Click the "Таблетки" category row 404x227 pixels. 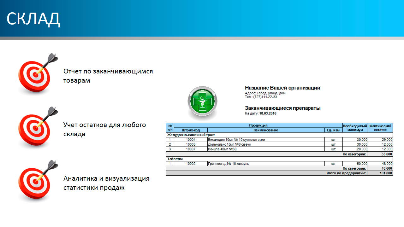tap(175, 159)
